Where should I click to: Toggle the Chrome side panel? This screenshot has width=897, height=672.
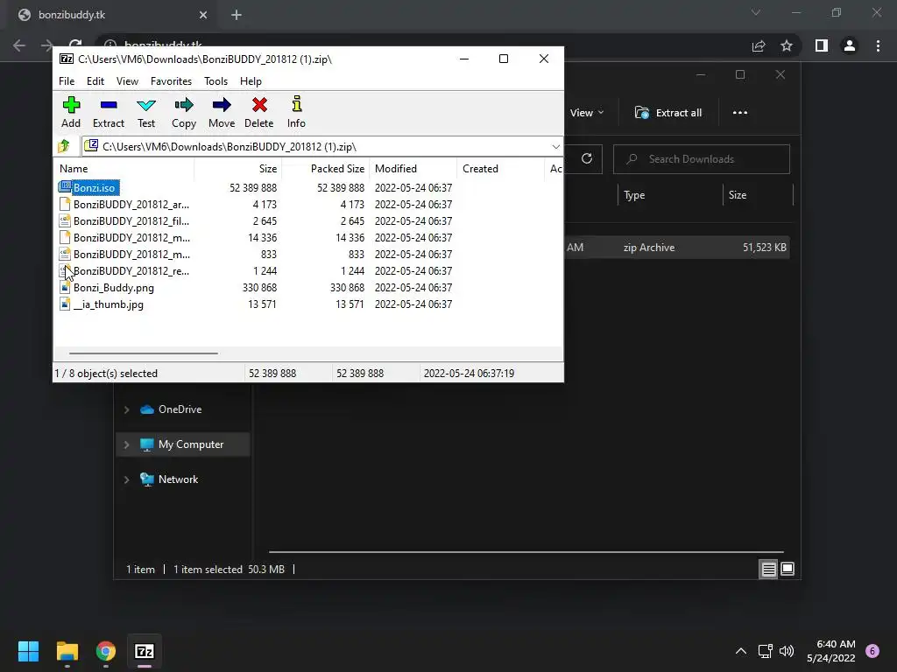822,45
